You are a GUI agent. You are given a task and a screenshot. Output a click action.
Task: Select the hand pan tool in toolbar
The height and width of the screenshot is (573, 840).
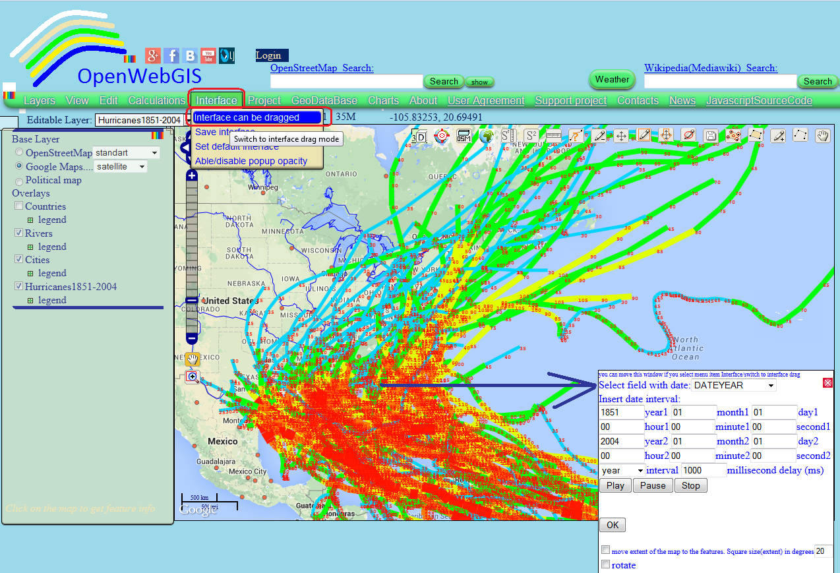[823, 136]
